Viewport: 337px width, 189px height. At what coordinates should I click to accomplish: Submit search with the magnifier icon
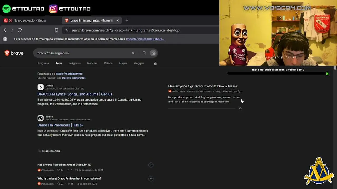click(x=144, y=53)
